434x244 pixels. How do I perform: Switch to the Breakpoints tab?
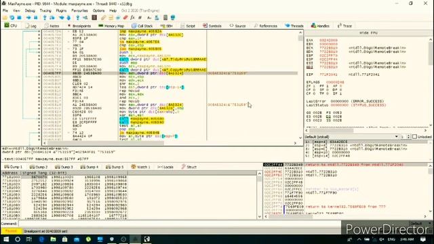(79, 26)
